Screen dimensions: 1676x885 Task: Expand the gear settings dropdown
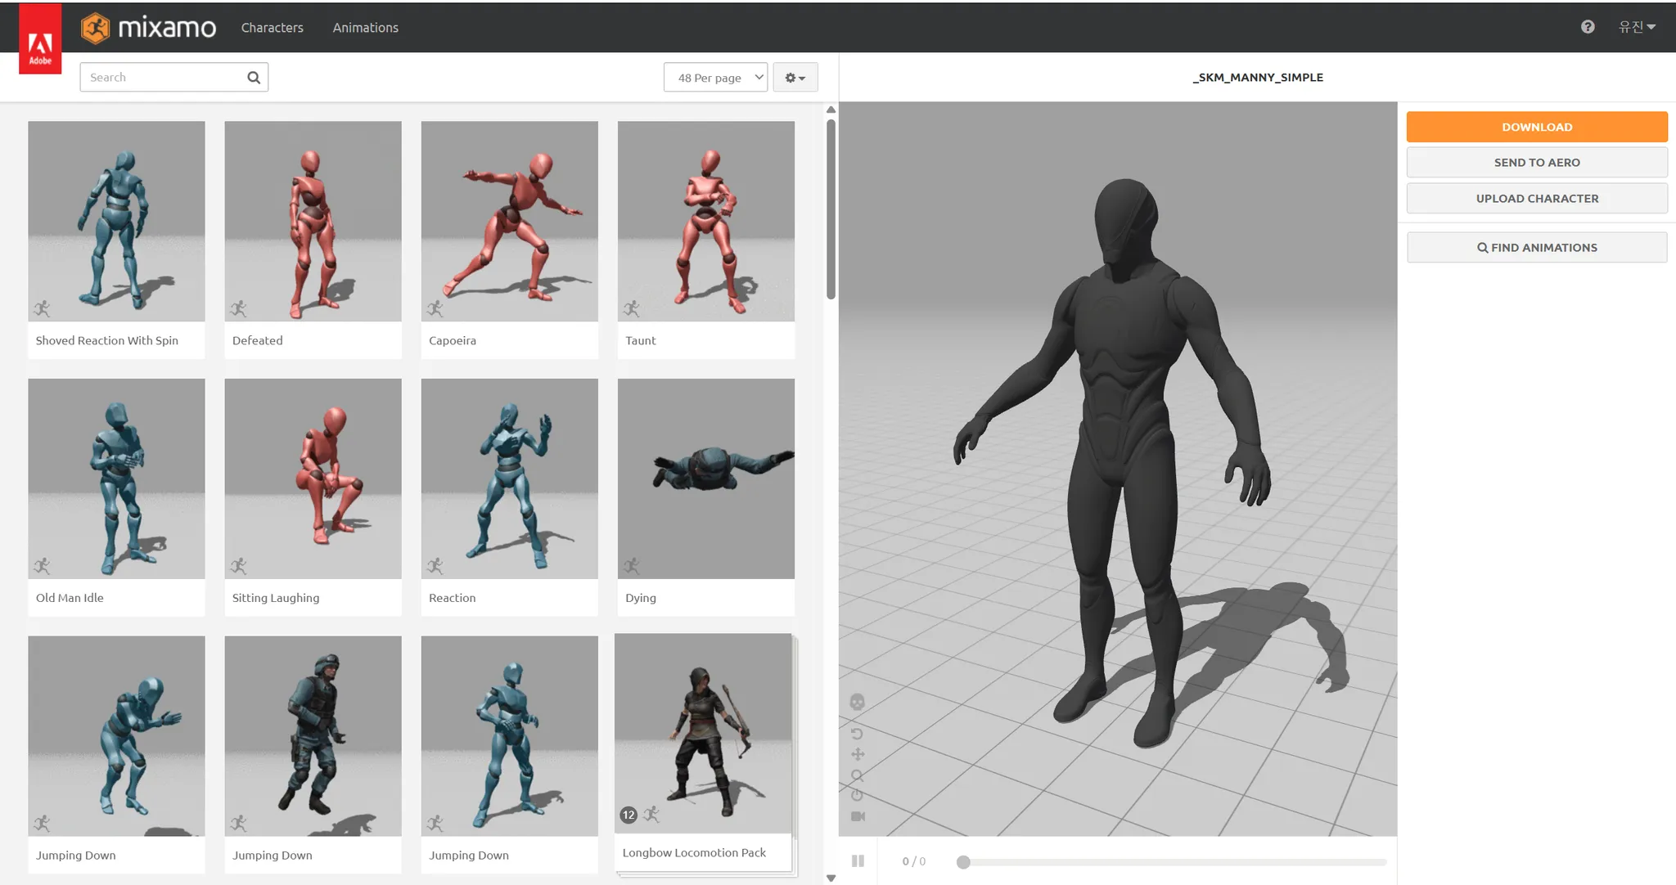[x=795, y=78]
